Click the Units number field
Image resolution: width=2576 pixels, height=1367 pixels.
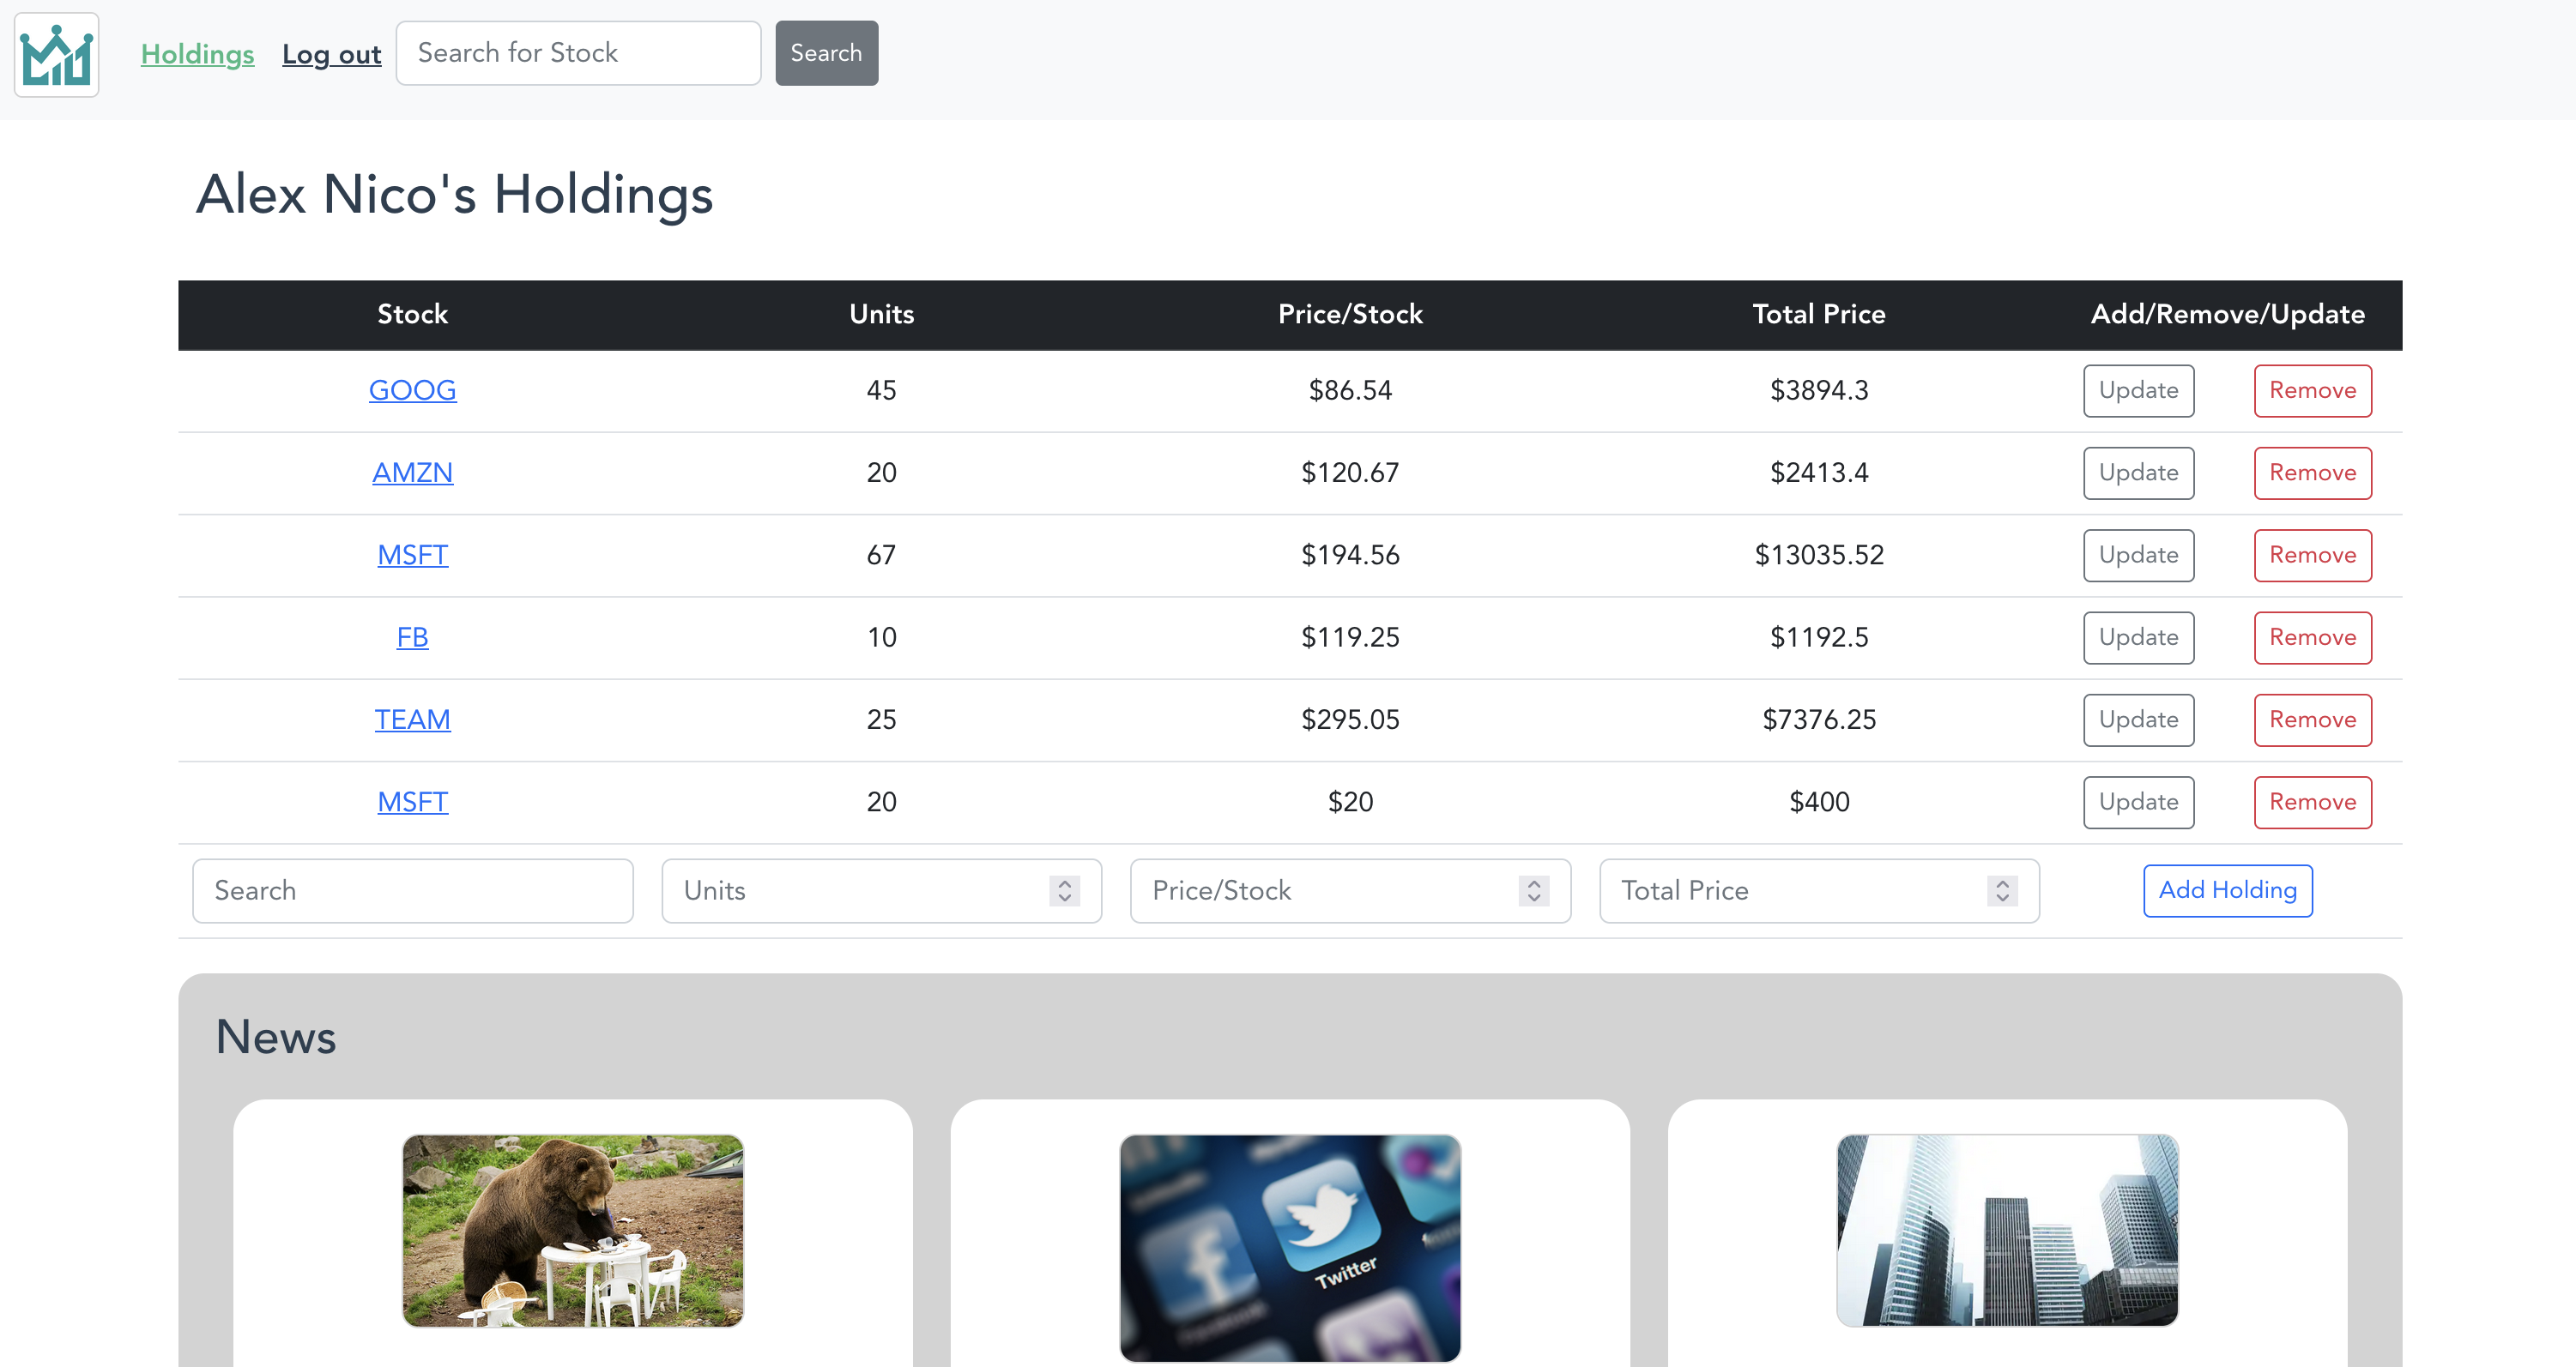point(881,890)
